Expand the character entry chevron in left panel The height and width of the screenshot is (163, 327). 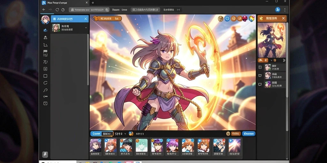pos(86,27)
